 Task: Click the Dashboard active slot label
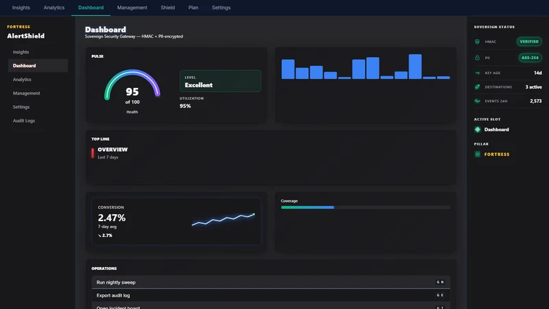(496, 130)
